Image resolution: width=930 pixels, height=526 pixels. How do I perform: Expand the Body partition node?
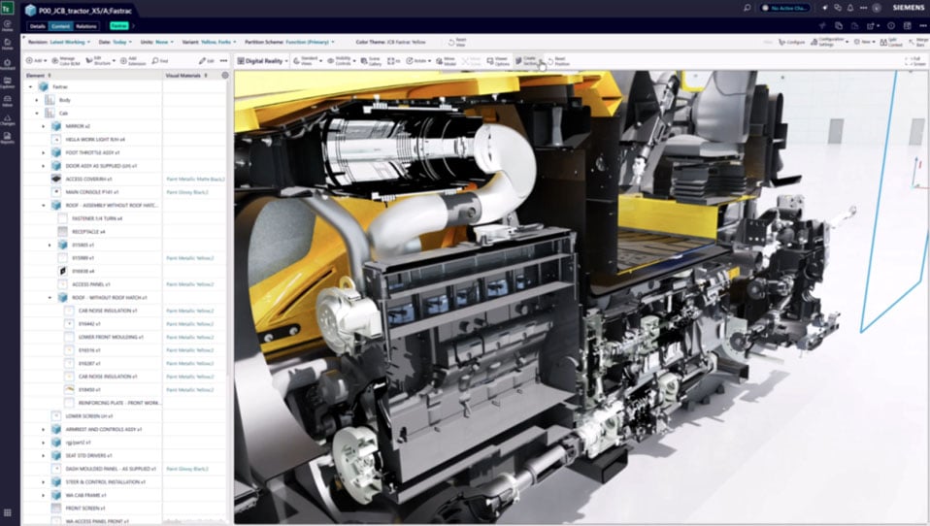[x=37, y=100]
